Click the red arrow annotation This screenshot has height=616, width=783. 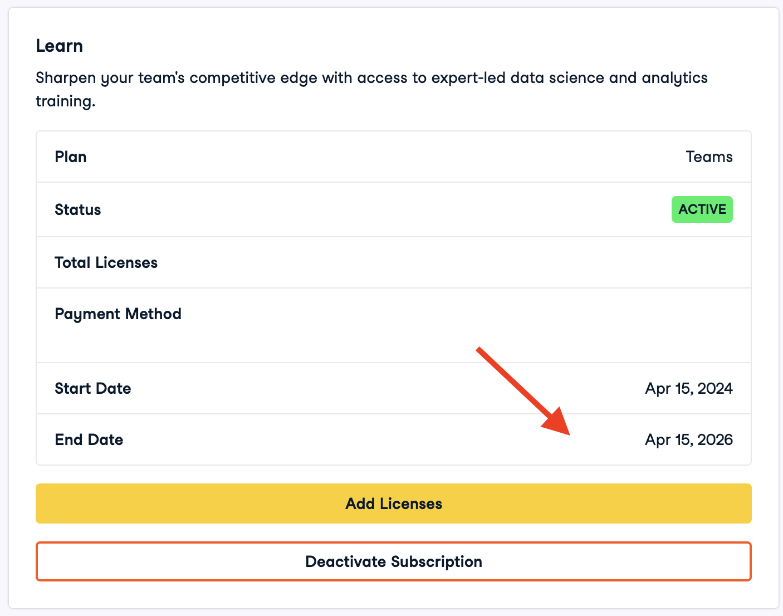click(x=523, y=391)
